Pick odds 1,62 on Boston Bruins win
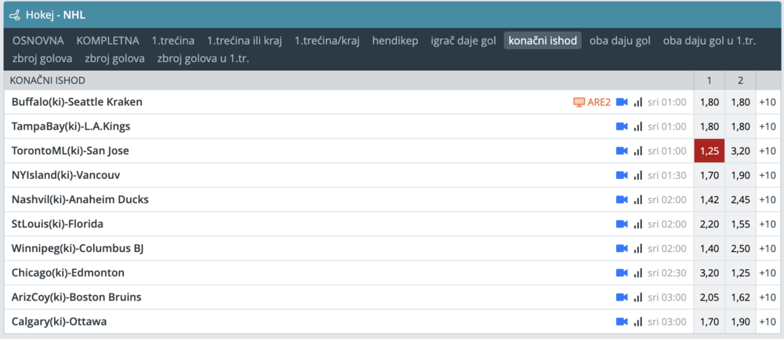Image resolution: width=784 pixels, height=339 pixels. click(x=741, y=297)
